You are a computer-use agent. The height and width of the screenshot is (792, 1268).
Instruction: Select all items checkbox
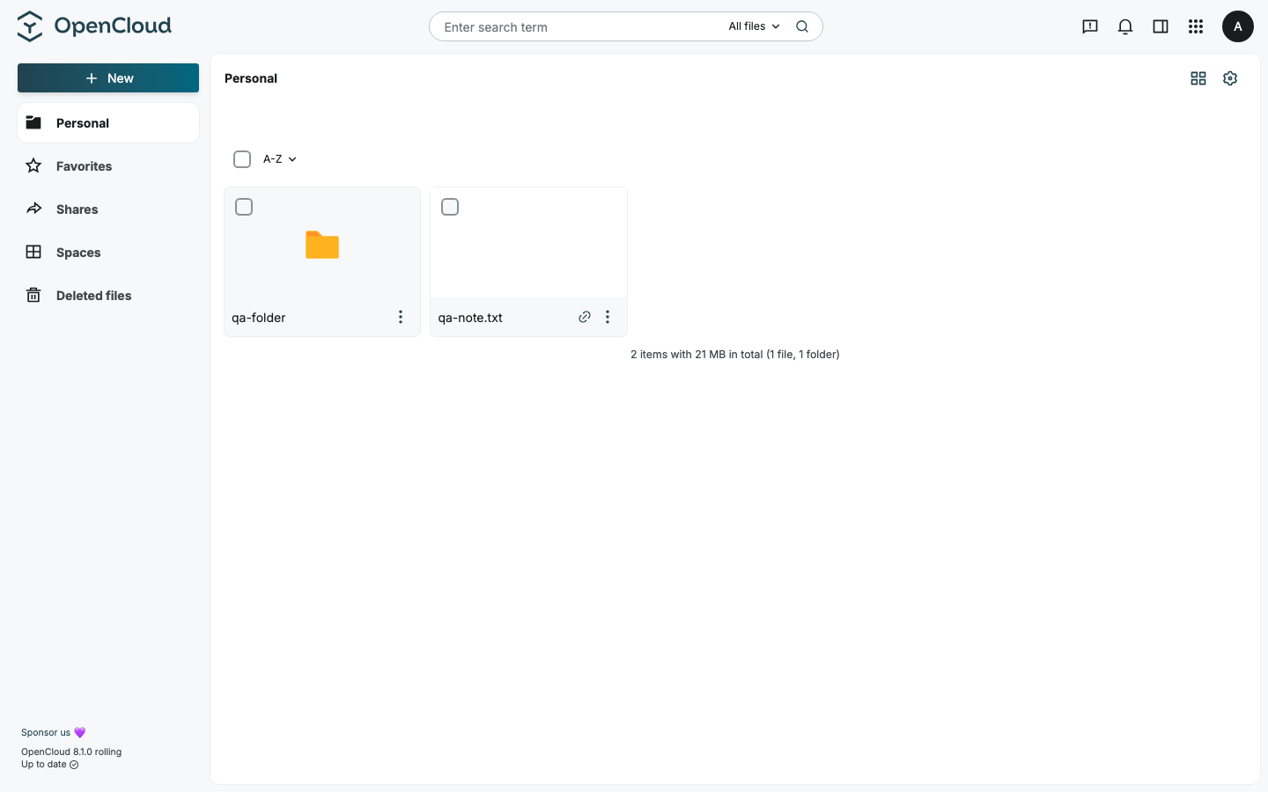tap(242, 159)
